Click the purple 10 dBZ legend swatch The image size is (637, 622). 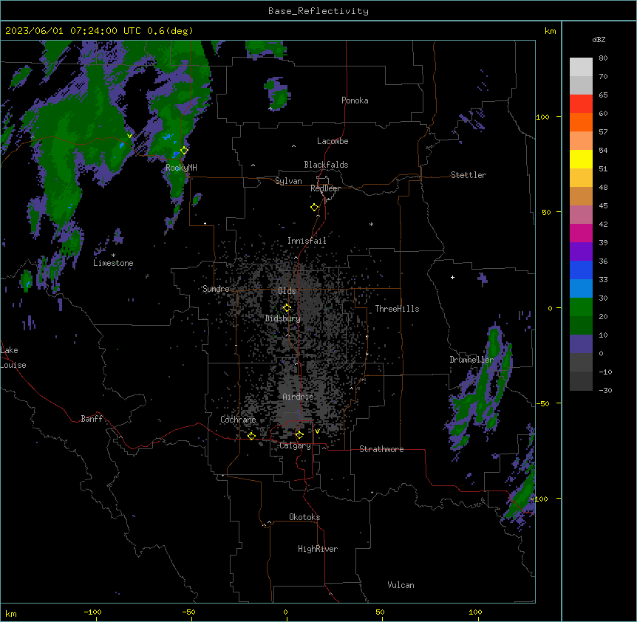(581, 344)
